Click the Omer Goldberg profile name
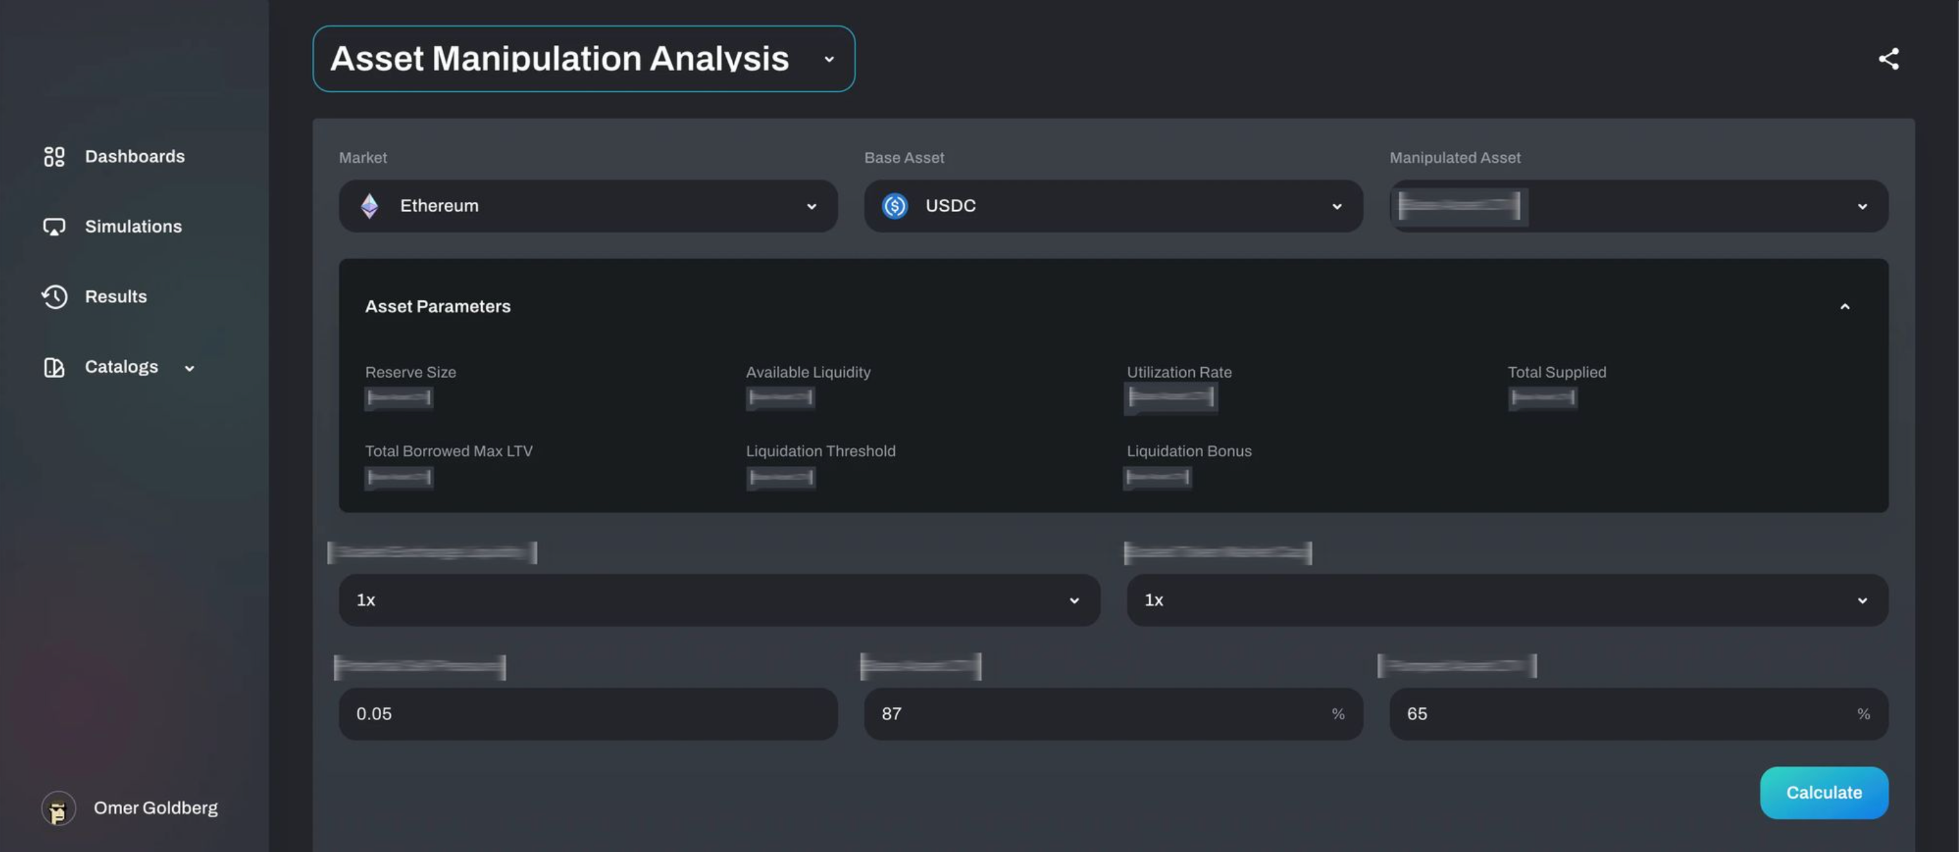Viewport: 1959px width, 852px height. click(155, 808)
